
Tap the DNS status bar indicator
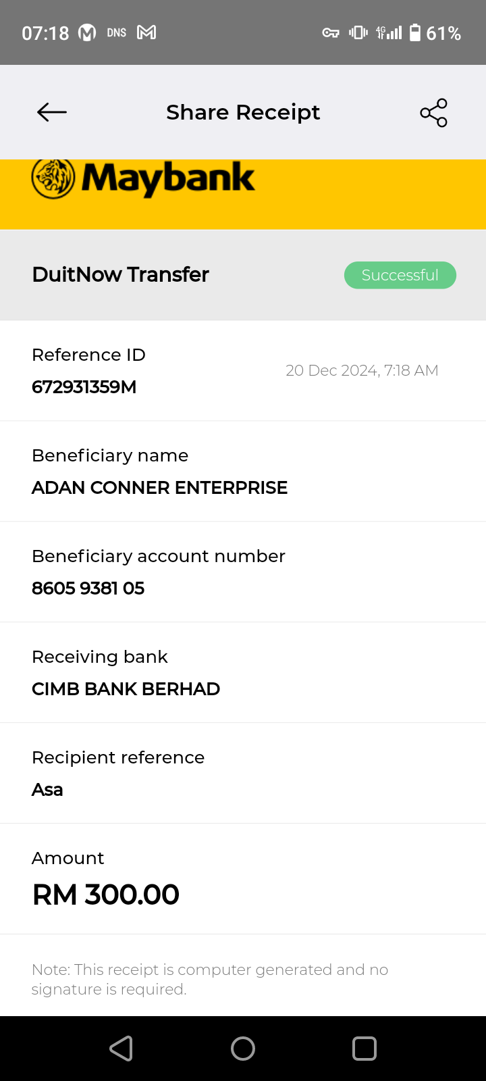click(117, 32)
